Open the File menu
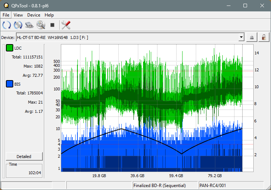The image size is (271, 190). 6,15
